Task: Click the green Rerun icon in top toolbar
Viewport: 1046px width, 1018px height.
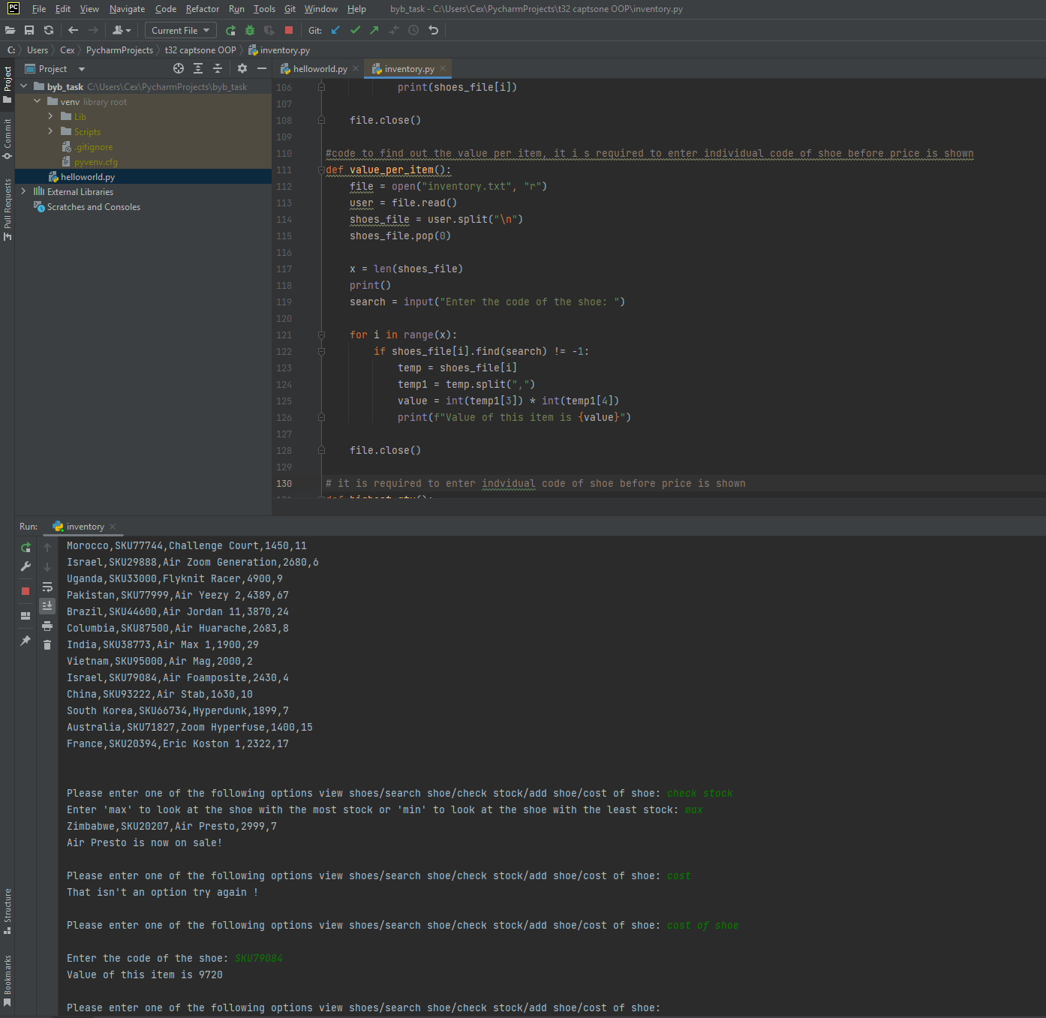Action: [x=230, y=30]
